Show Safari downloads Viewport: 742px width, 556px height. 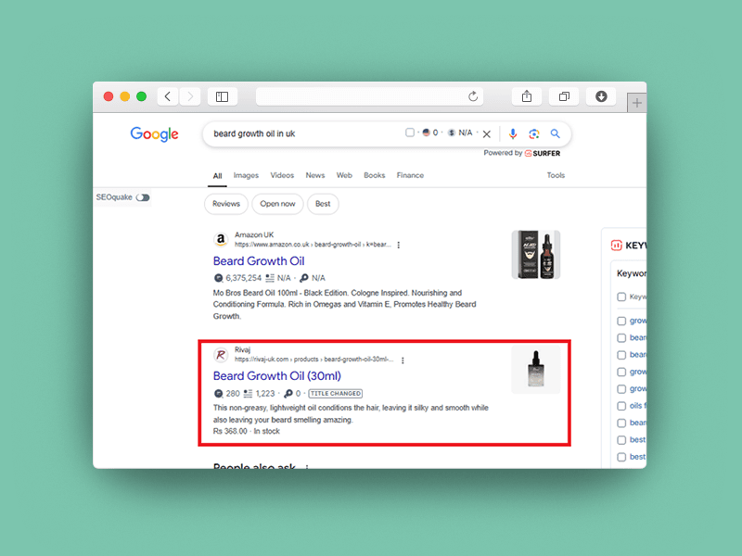601,96
